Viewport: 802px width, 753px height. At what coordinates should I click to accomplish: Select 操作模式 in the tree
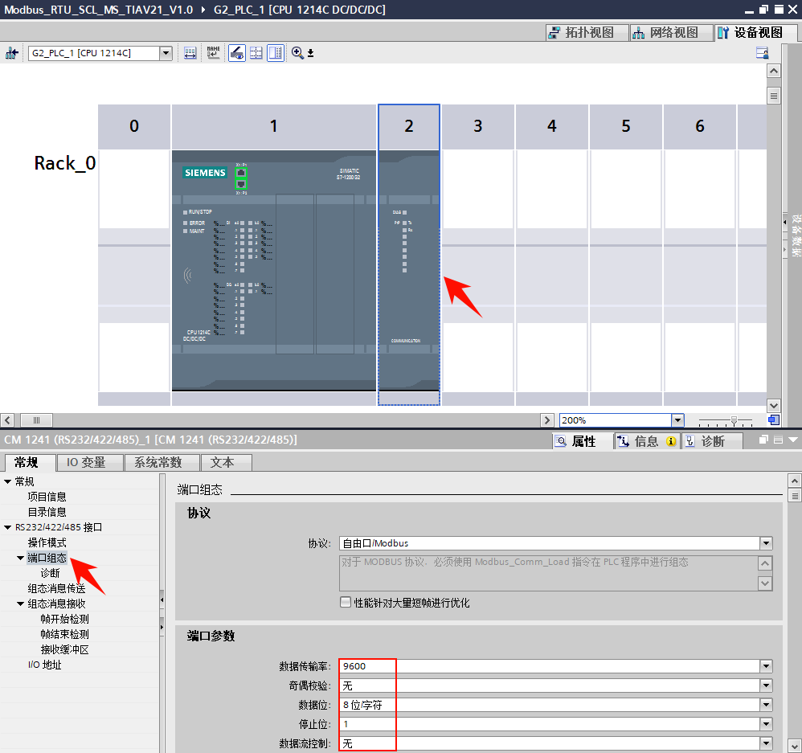[x=47, y=542]
